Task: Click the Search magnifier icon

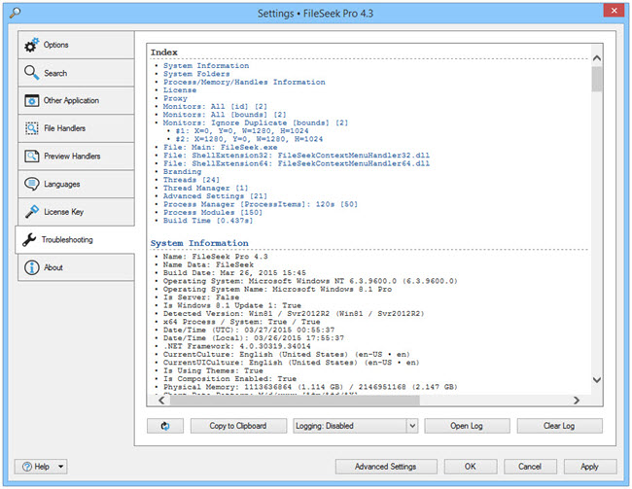Action: coord(31,73)
